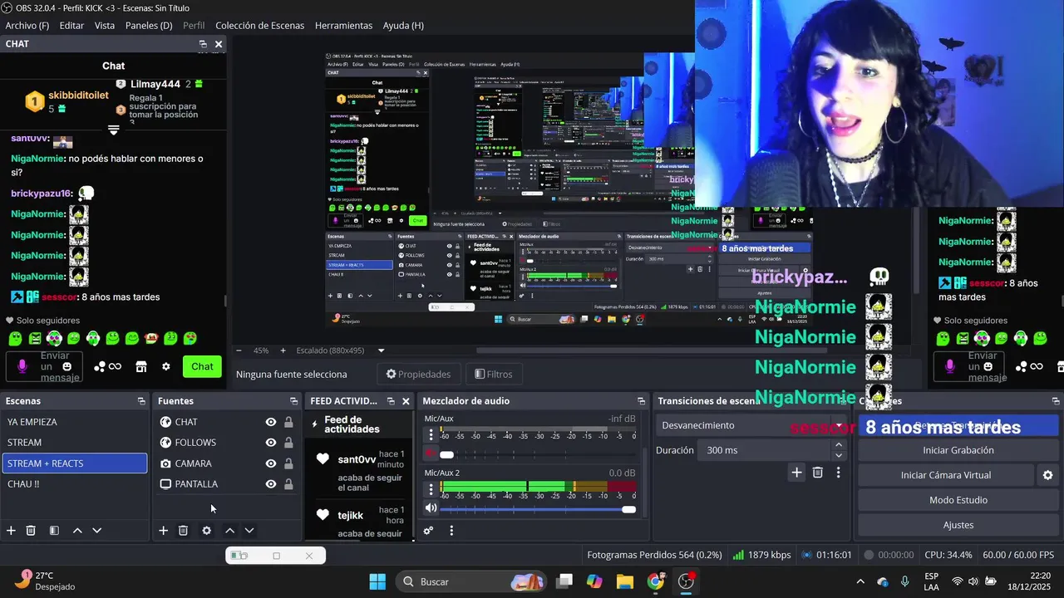Delete selected scene with trash icon
Viewport: 1064px width, 598px height.
pos(31,530)
